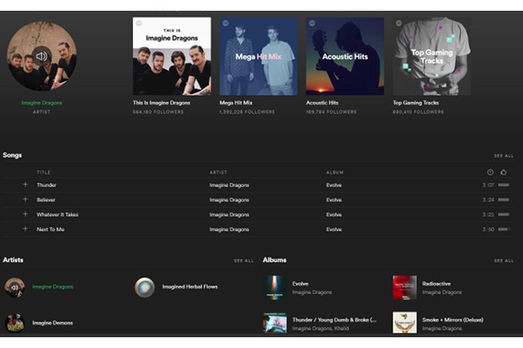
Task: Open the Mega Hit Mix playlist cover
Action: (258, 56)
